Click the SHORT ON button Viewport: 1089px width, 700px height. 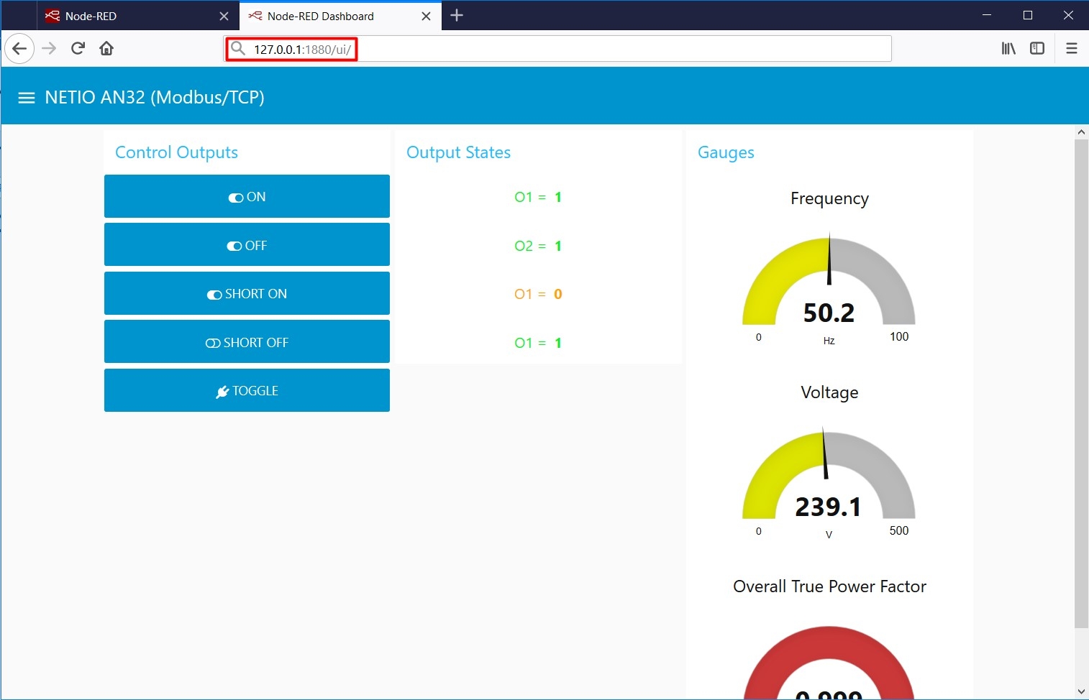click(247, 293)
